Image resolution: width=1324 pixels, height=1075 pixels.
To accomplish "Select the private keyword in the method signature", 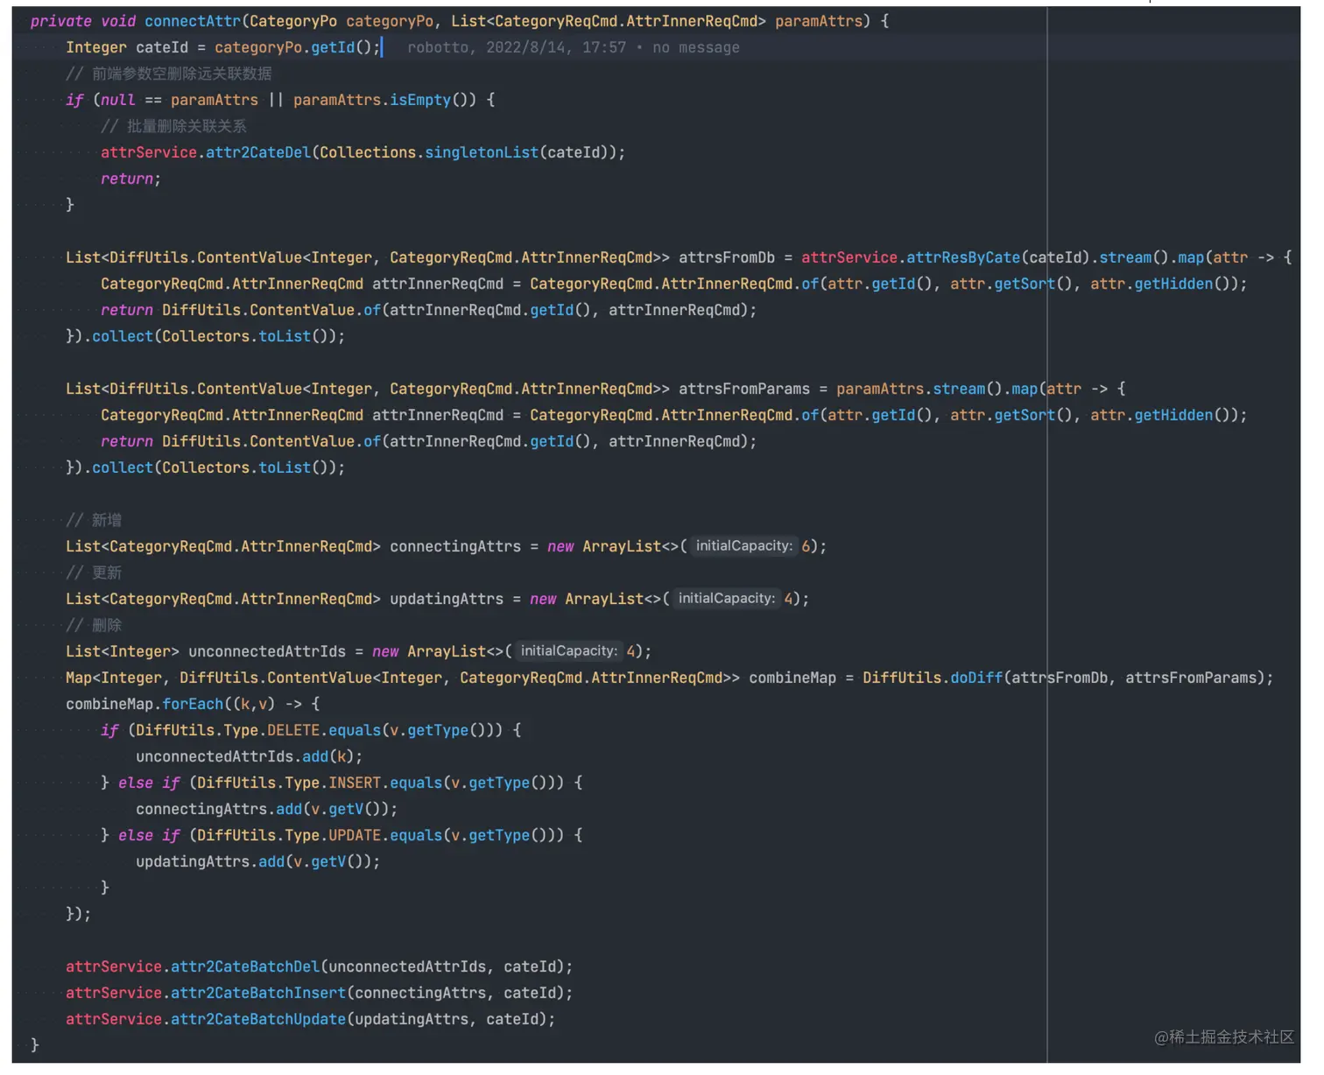I will (x=61, y=21).
